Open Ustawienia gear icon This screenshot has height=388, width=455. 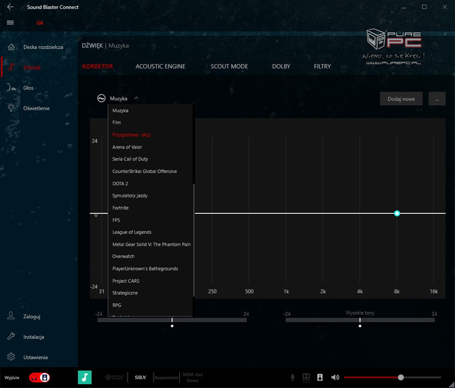pyautogui.click(x=11, y=357)
